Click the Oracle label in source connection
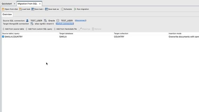199x112 pixels. tap(52, 21)
